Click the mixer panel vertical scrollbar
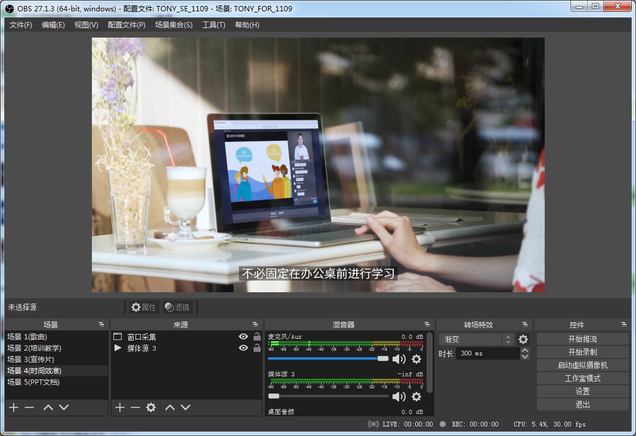 tap(430, 363)
